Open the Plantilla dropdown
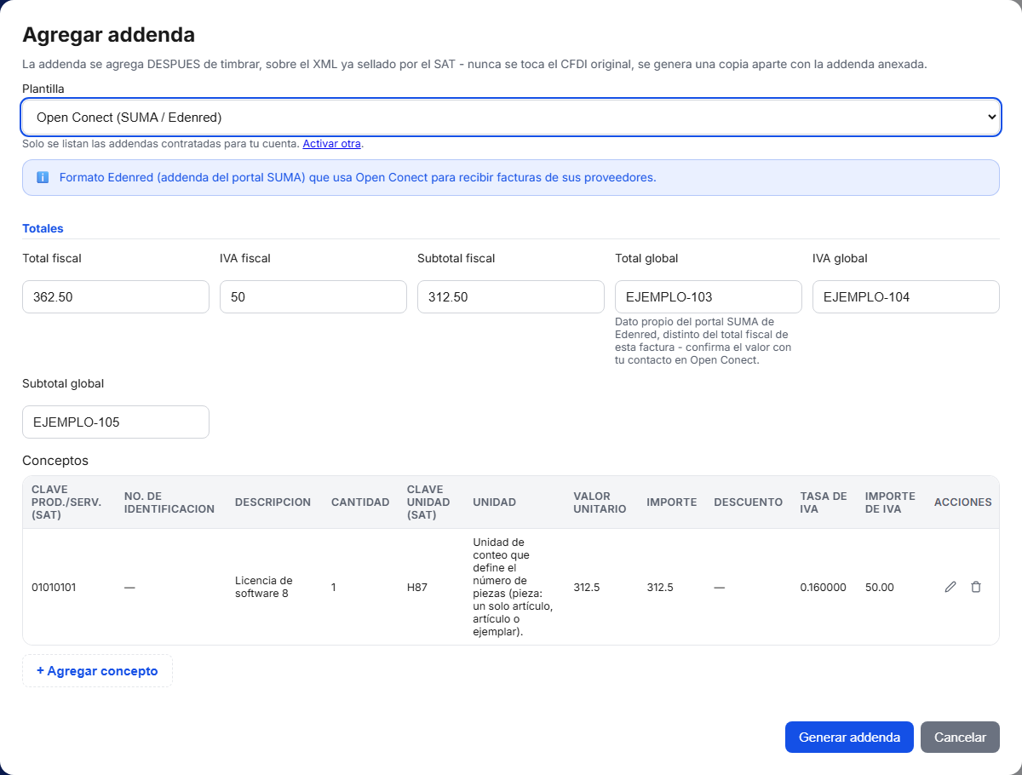Image resolution: width=1022 pixels, height=775 pixels. [x=511, y=117]
